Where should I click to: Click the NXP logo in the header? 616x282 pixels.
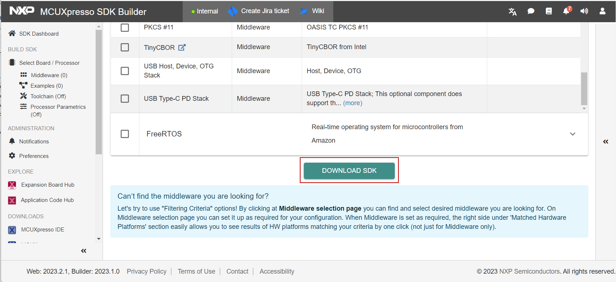22,11
